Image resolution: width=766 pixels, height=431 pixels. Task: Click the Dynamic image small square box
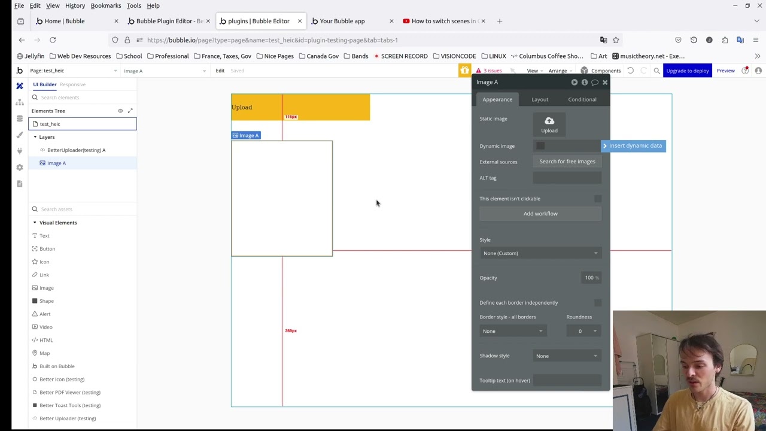(540, 145)
